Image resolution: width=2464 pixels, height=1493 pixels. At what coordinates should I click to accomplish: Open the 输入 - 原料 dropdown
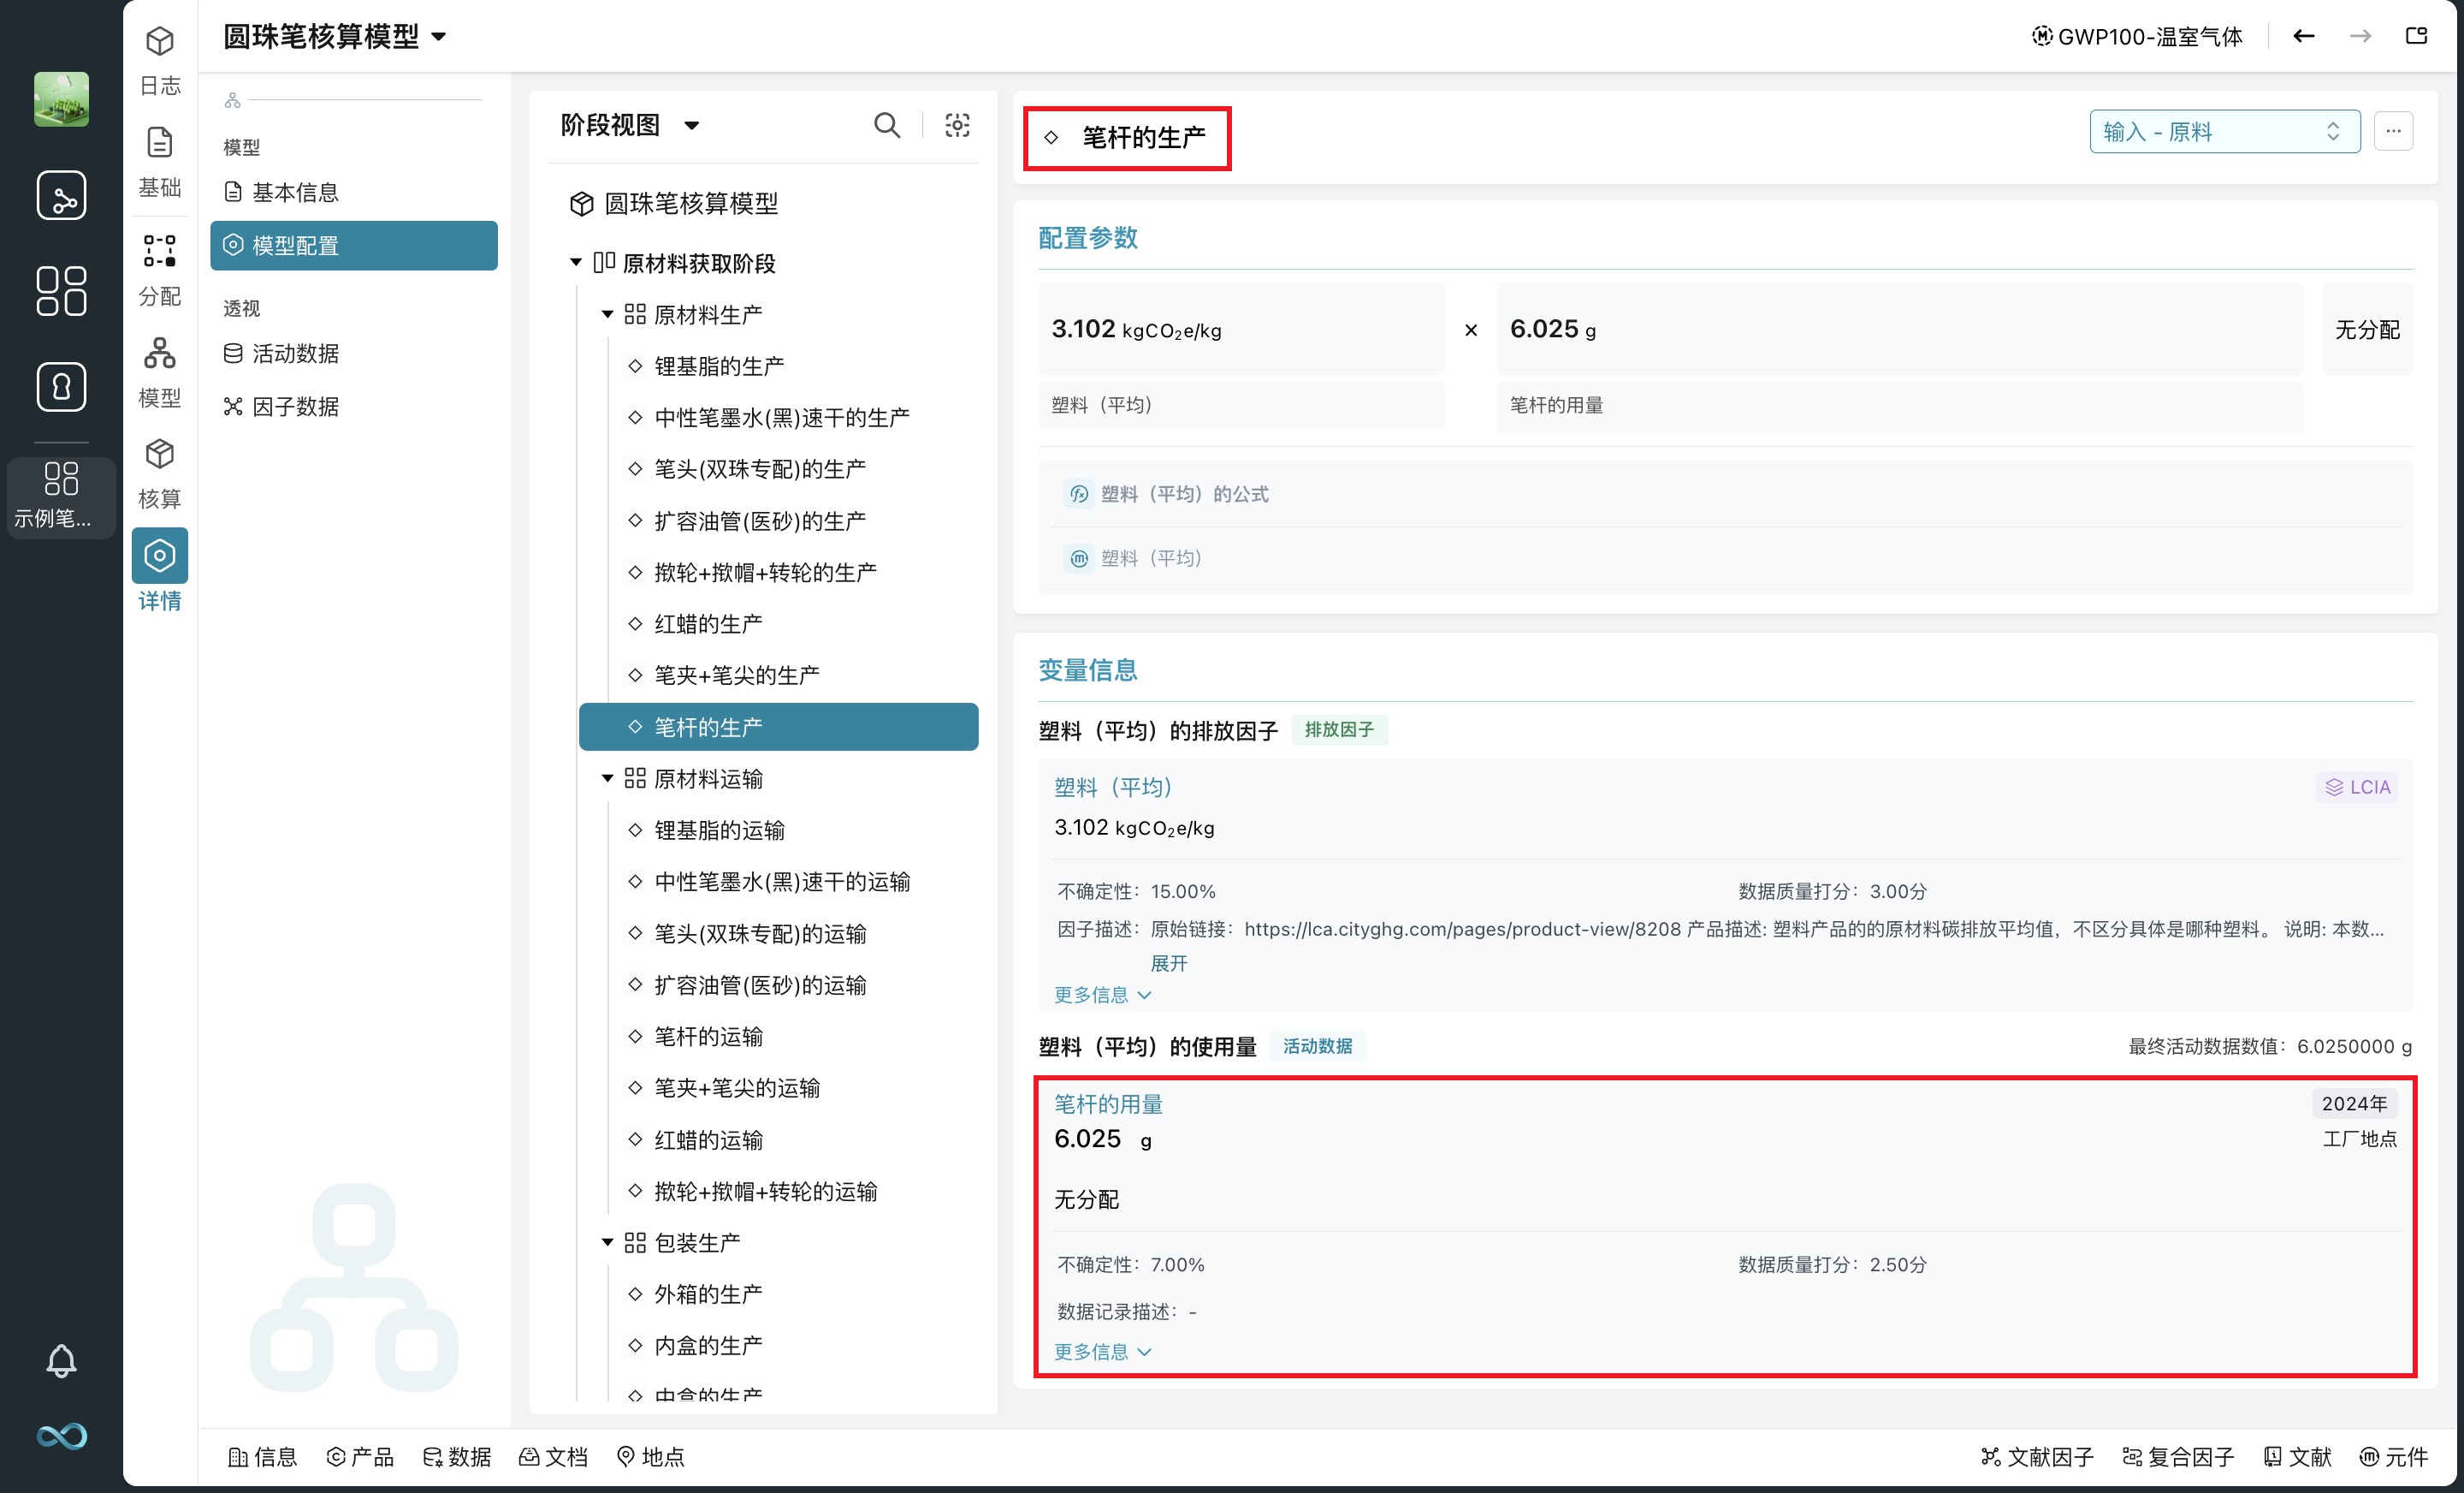coord(2224,131)
